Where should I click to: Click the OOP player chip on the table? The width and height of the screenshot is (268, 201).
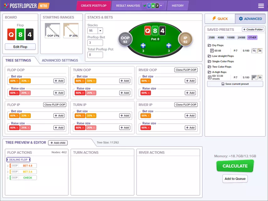tap(125, 40)
